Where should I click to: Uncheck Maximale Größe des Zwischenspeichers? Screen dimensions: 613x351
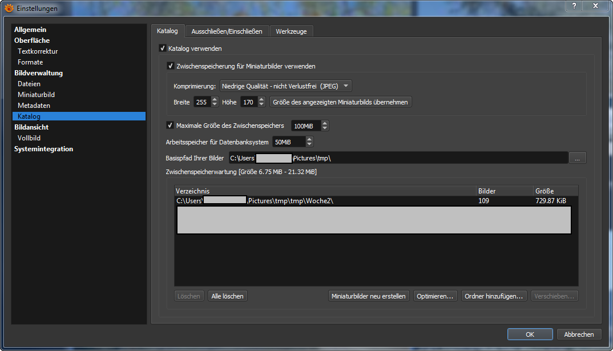[x=170, y=126]
